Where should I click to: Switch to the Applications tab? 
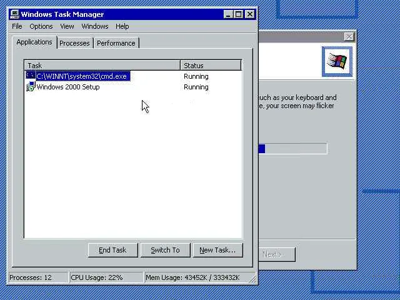tap(34, 42)
